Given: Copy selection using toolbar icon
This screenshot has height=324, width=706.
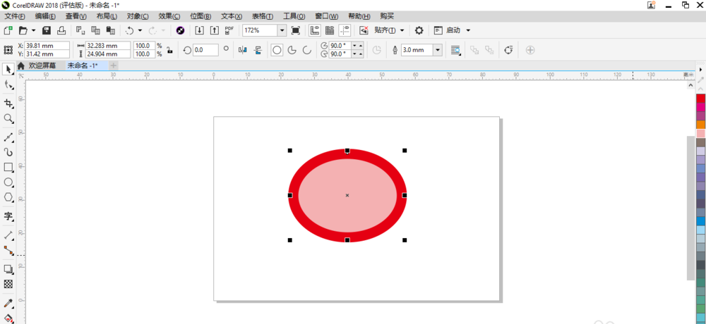Looking at the screenshot, I should [95, 30].
